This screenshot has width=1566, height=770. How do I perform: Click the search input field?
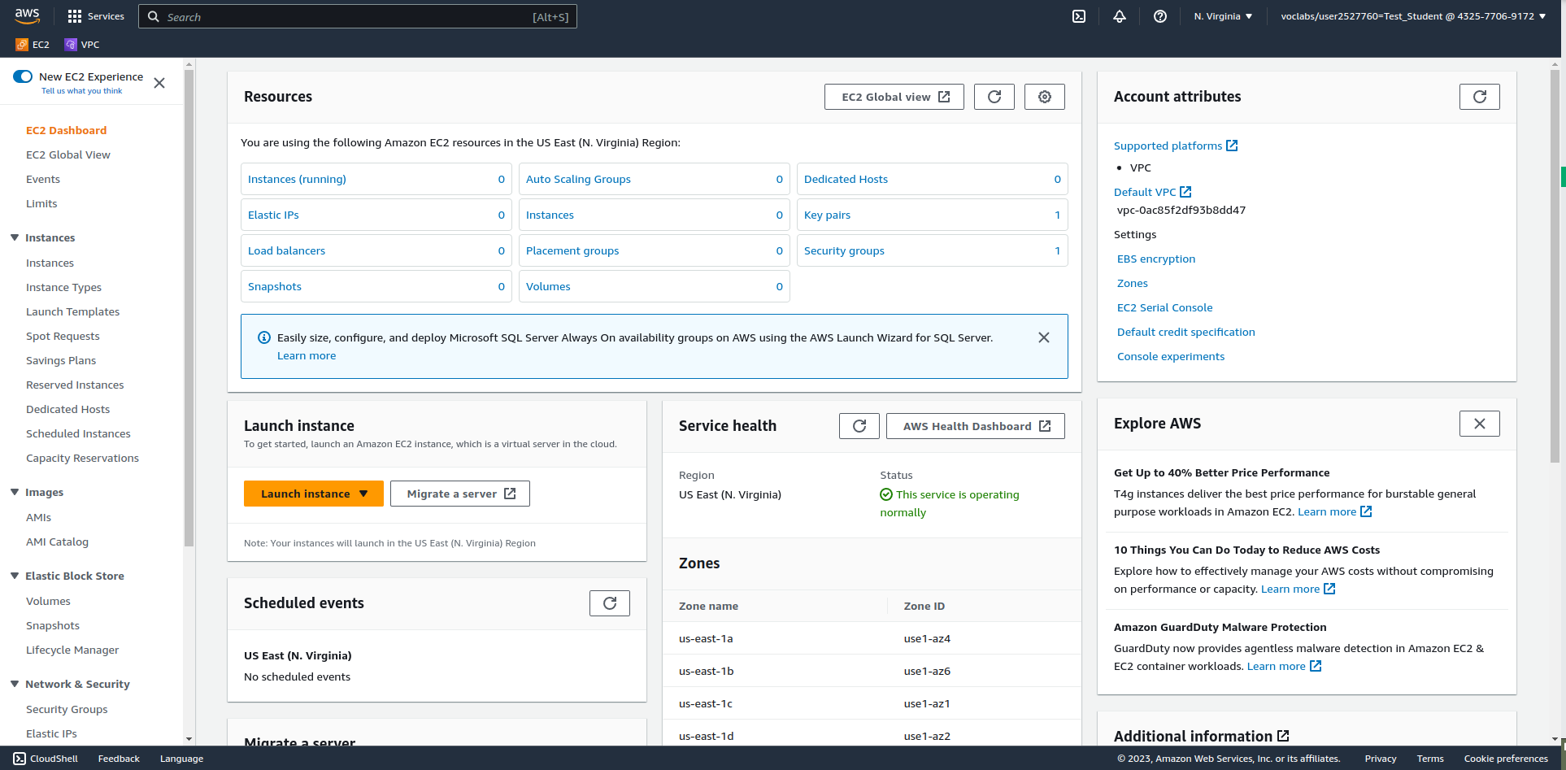tap(358, 16)
